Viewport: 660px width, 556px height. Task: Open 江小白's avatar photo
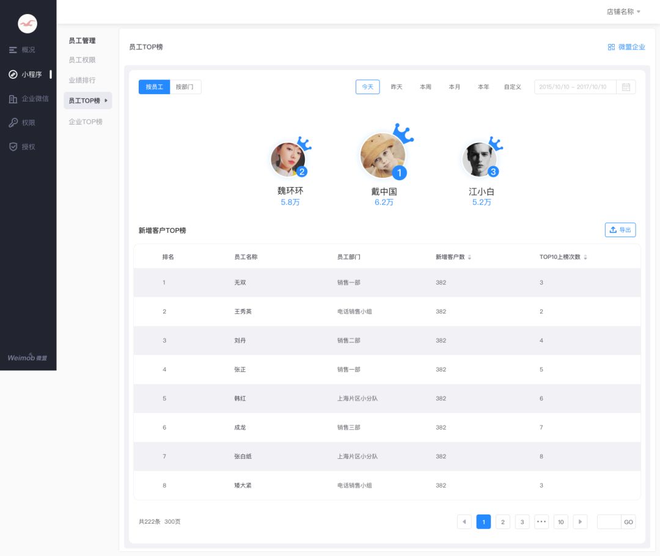[x=480, y=159]
